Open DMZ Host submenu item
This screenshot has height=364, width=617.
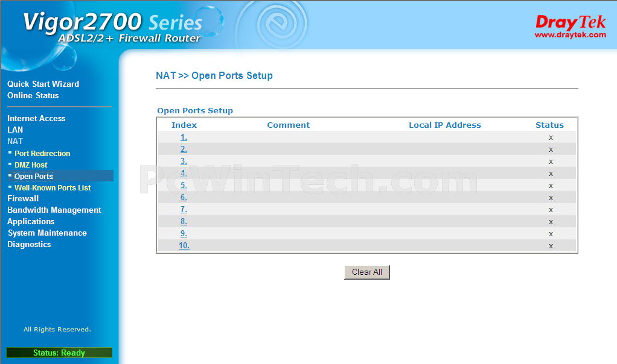click(31, 165)
